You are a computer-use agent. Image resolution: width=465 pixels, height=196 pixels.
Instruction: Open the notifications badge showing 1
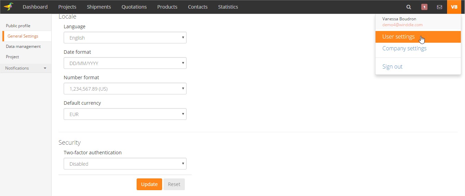click(424, 7)
